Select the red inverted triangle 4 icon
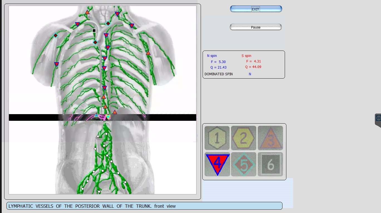The image size is (381, 213). pos(217,164)
